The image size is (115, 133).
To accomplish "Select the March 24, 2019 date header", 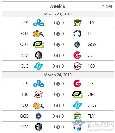I will [58, 75].
